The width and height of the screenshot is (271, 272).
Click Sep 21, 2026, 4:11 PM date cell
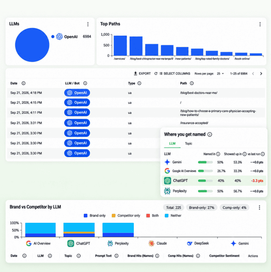click(26, 112)
